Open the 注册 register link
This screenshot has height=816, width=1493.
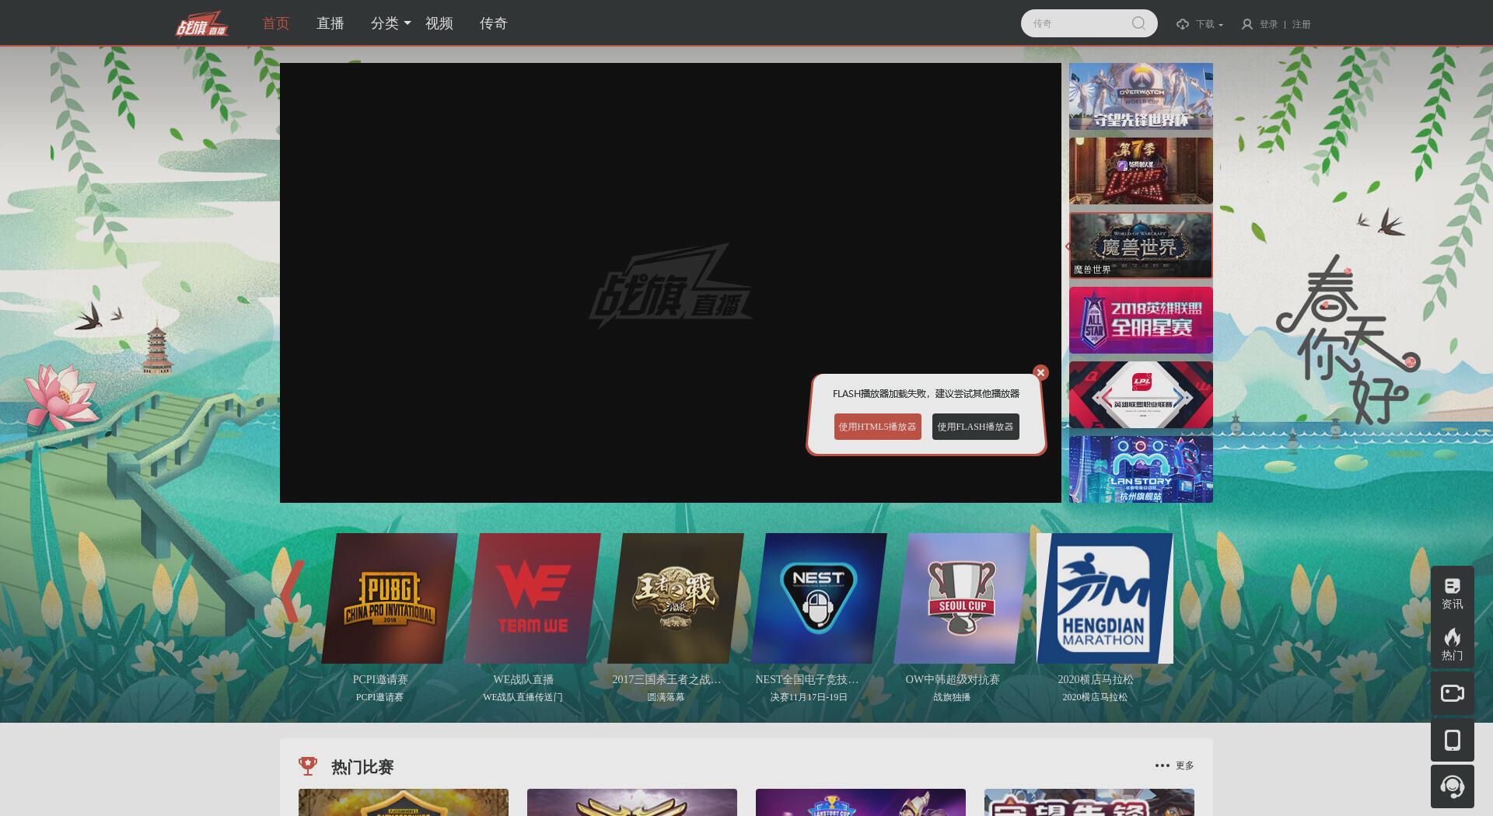click(x=1302, y=24)
